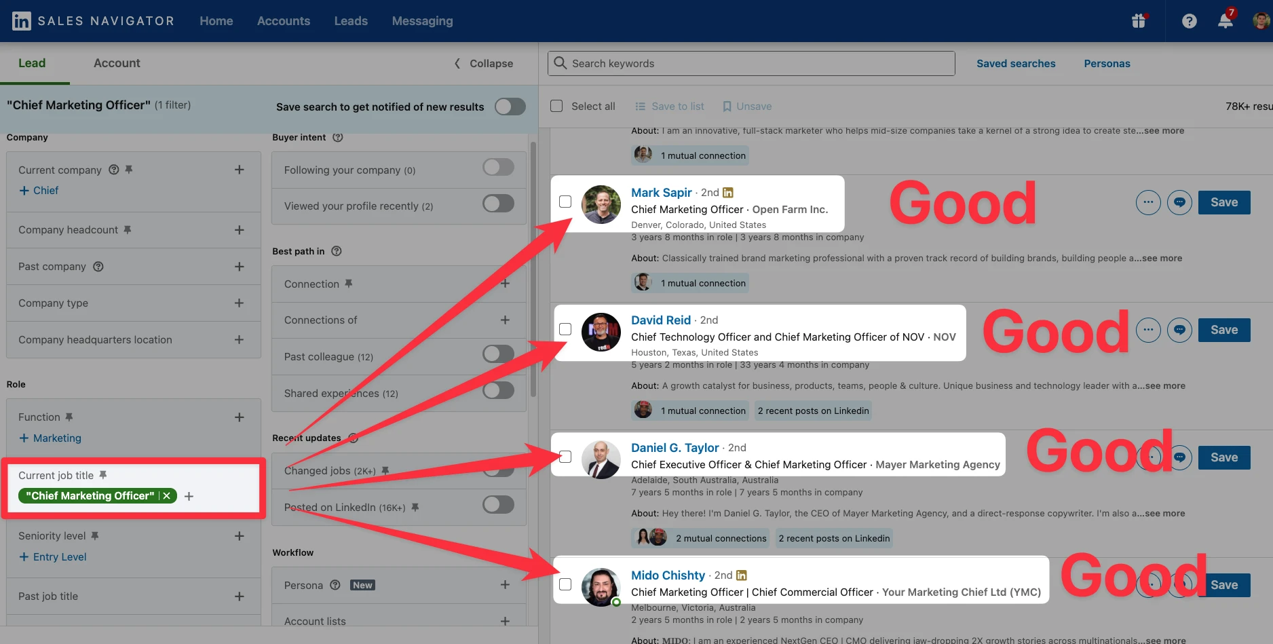This screenshot has width=1273, height=644.
Task: Open Daniel G. Taylor's profile photo
Action: pos(601,459)
